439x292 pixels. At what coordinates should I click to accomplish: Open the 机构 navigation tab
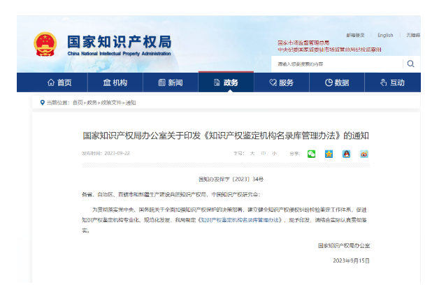pyautogui.click(x=115, y=82)
